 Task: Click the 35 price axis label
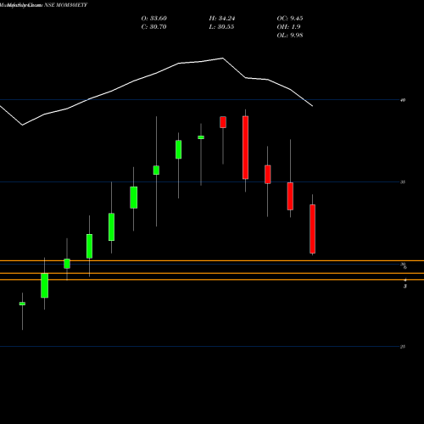tap(403, 182)
